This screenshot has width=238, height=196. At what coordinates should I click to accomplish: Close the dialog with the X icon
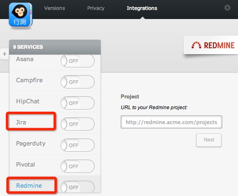point(227,7)
